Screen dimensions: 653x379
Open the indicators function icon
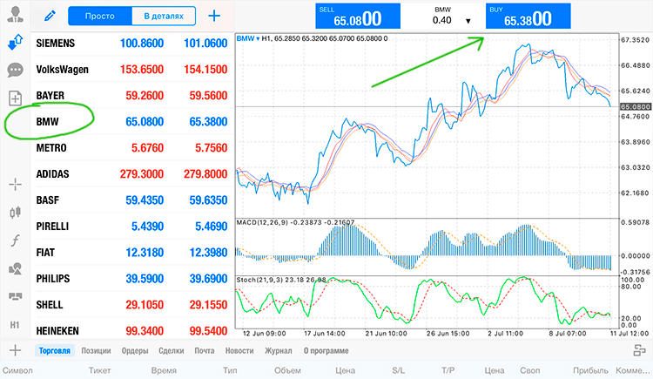(x=16, y=240)
